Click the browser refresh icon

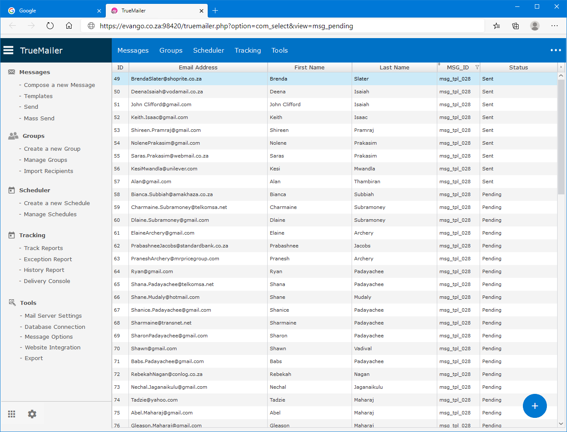[x=50, y=26]
